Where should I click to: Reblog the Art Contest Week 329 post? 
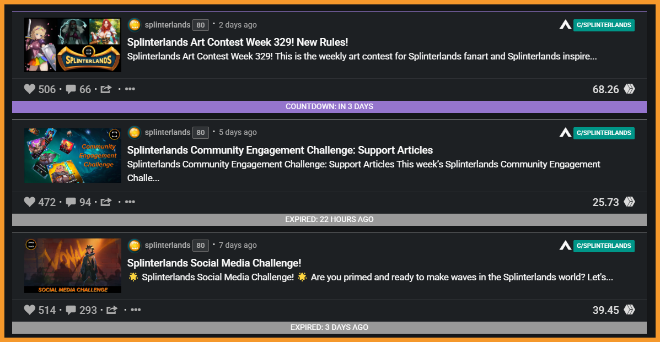[106, 89]
